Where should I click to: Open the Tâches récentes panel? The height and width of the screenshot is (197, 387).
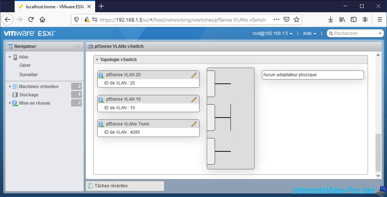point(125,186)
